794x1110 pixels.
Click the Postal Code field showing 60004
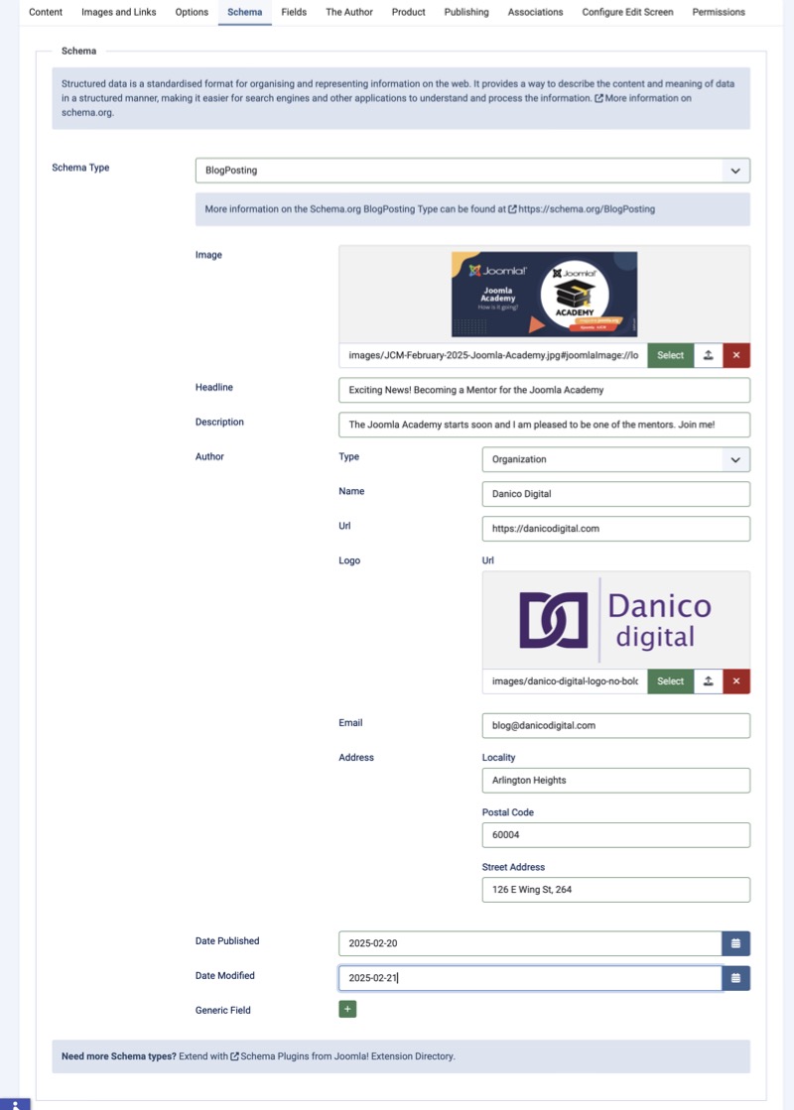pyautogui.click(x=615, y=835)
